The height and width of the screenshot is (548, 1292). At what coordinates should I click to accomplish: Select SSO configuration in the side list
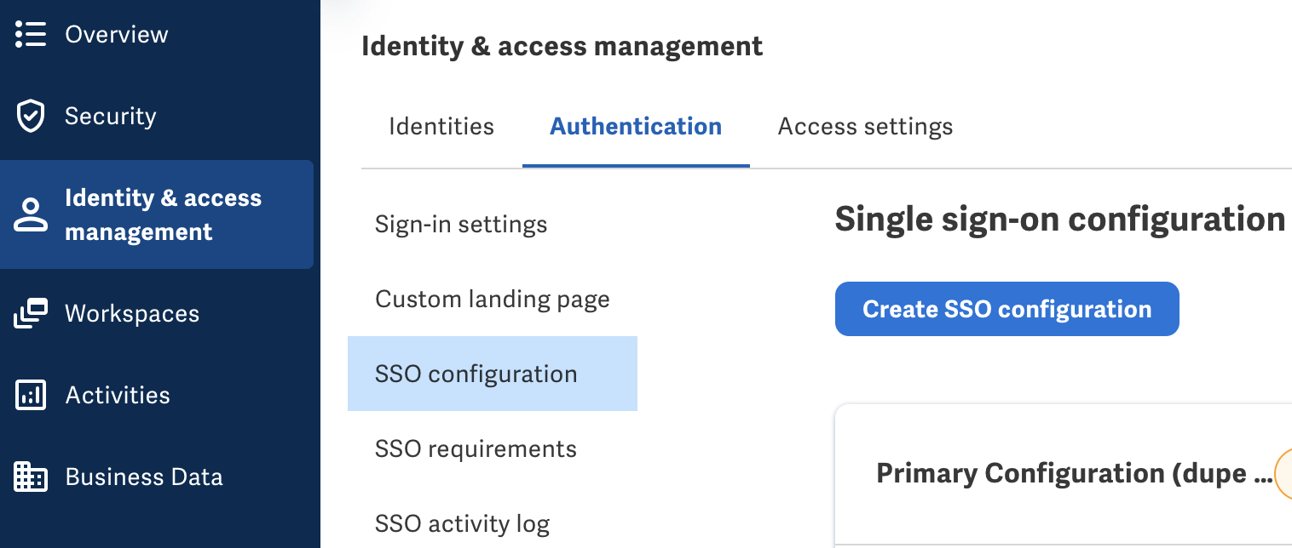(x=493, y=374)
